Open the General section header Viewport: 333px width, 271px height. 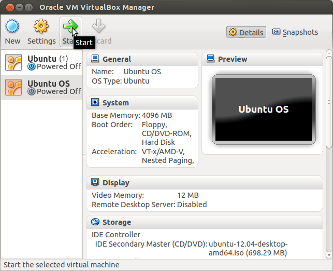coord(142,59)
